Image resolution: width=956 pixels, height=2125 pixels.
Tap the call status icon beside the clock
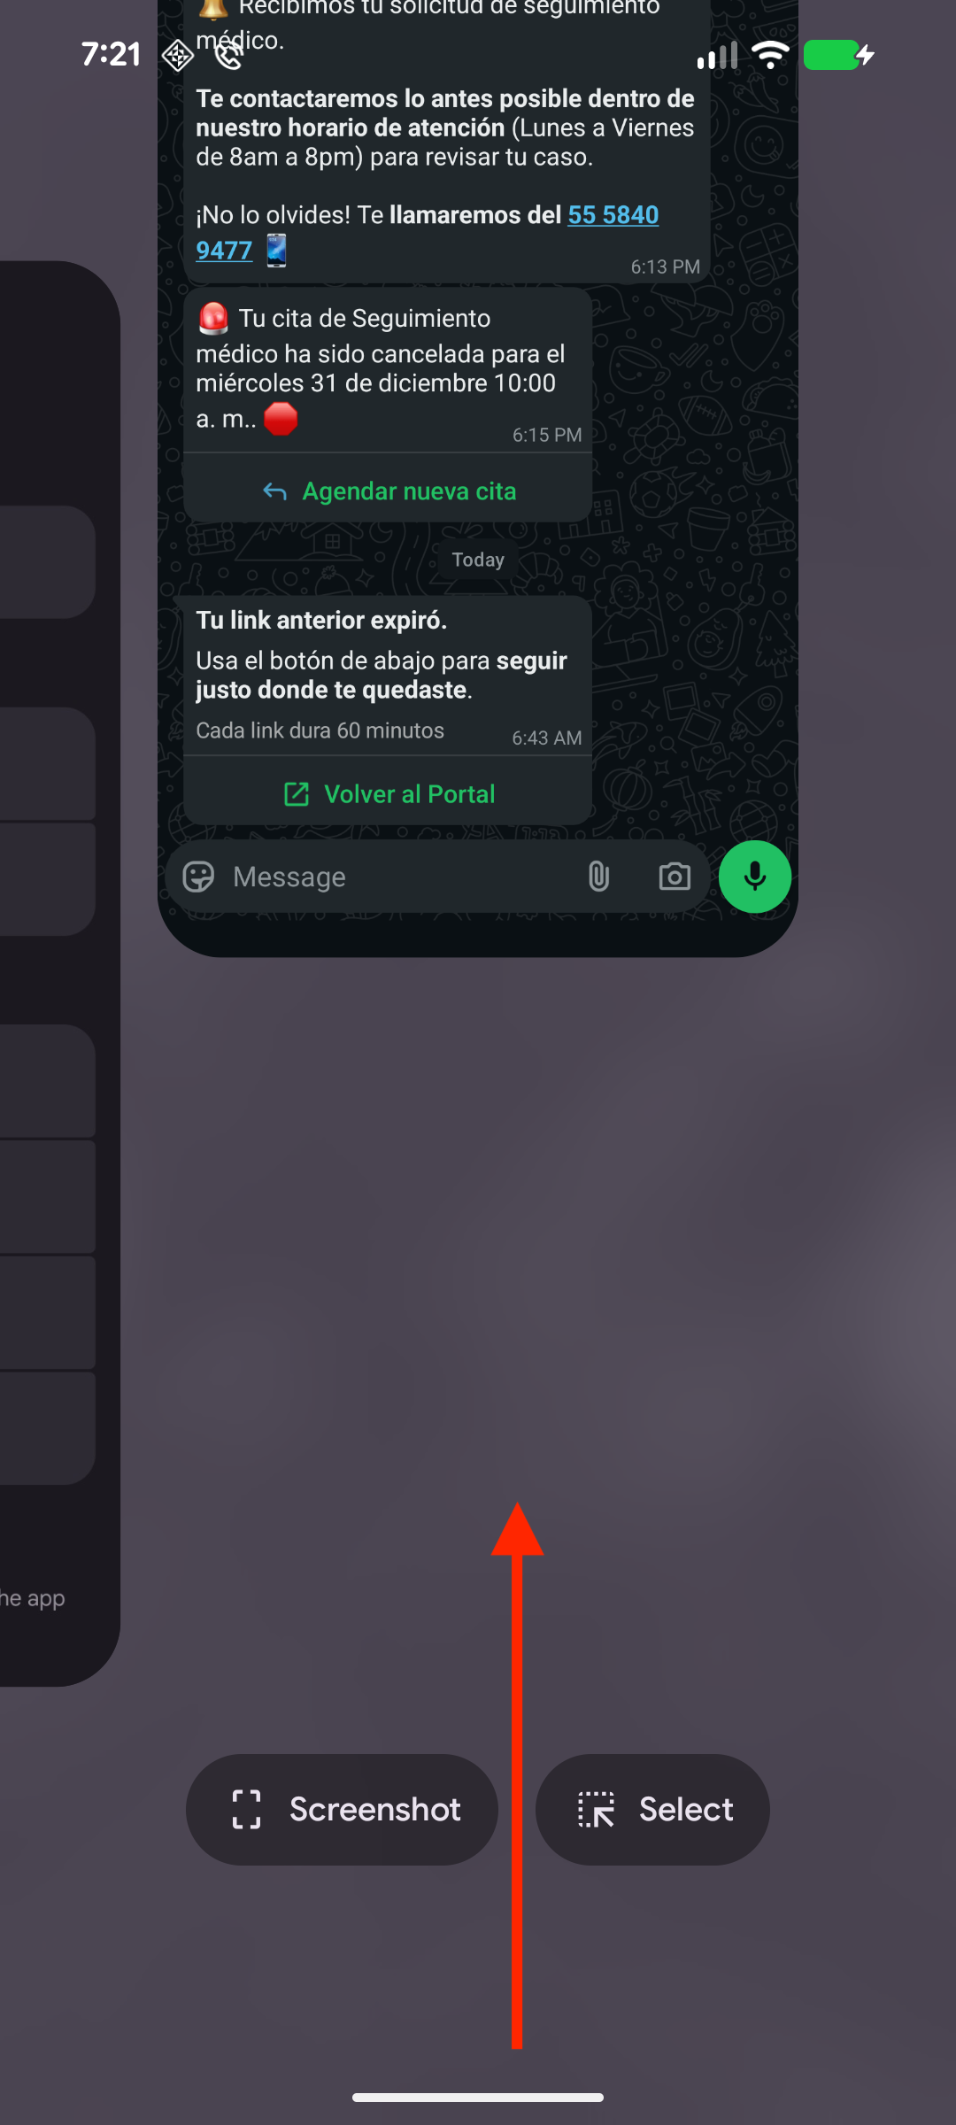(229, 56)
